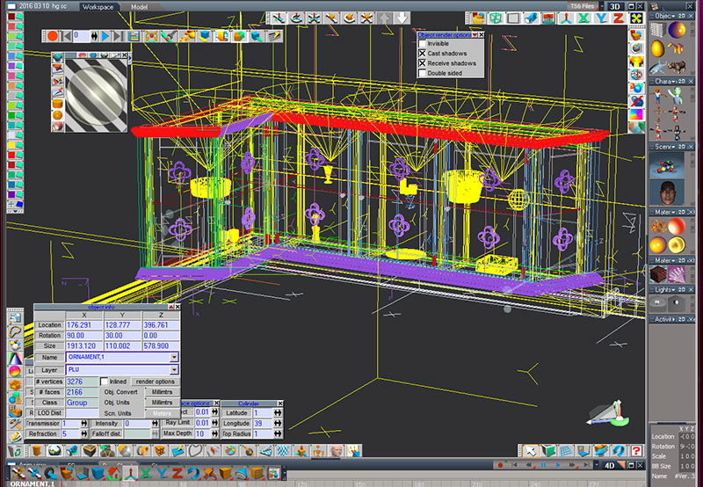Open the TS6 Files dropdown
Viewport: 703px width, 487px height.
click(x=584, y=6)
